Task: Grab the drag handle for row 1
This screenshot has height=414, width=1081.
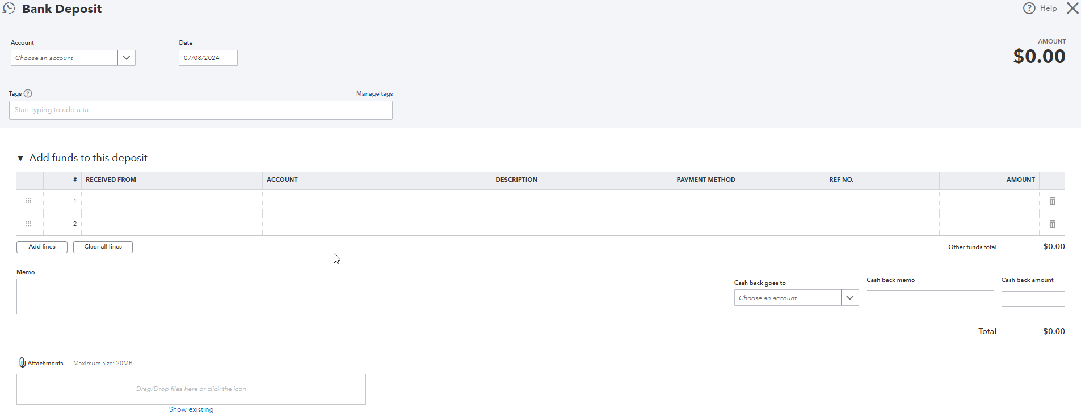Action: click(x=28, y=201)
